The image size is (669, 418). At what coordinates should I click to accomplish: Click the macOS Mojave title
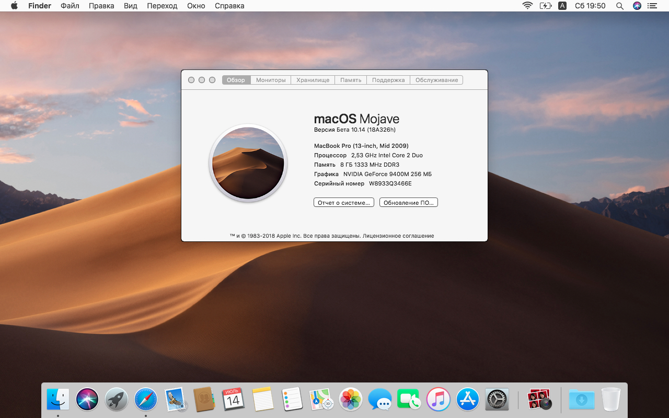(x=356, y=119)
